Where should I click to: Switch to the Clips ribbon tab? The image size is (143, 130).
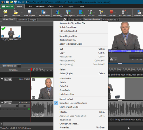point(30,7)
